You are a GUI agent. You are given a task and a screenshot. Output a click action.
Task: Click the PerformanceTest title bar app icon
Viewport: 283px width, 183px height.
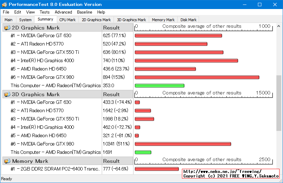(4, 5)
